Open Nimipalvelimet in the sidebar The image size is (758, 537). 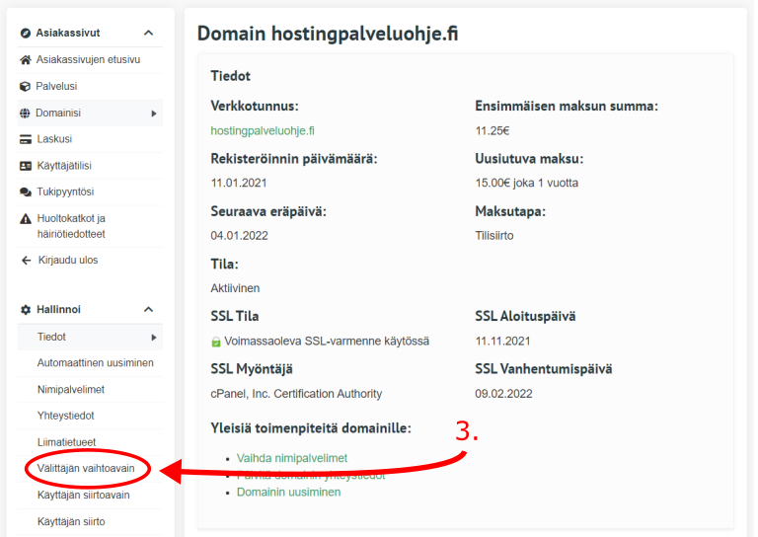click(71, 390)
